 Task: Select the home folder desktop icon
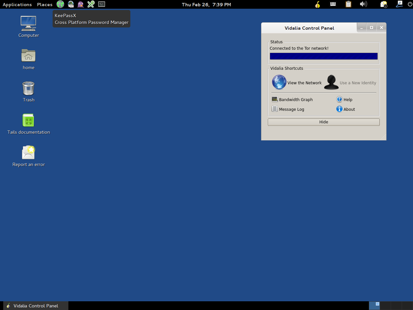click(x=28, y=59)
